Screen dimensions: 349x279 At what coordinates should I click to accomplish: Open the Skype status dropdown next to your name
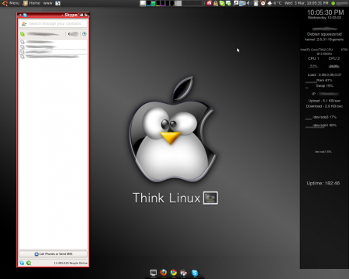pos(22,34)
